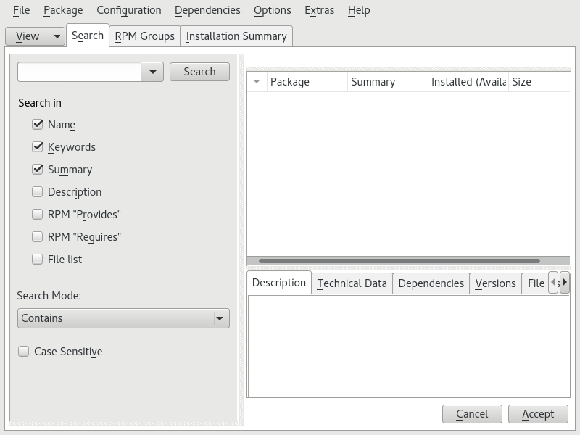
Task: Open the Search Mode Contains combo box
Action: (123, 318)
